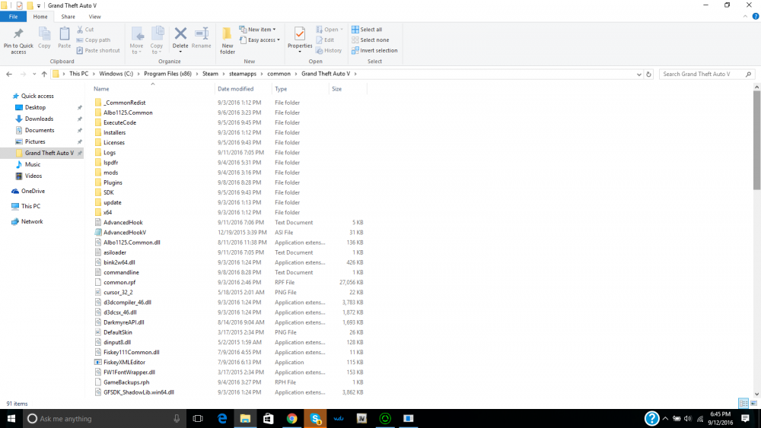This screenshot has width=761, height=428.
Task: Collapse the ribbon with the chevron
Action: coord(745,17)
